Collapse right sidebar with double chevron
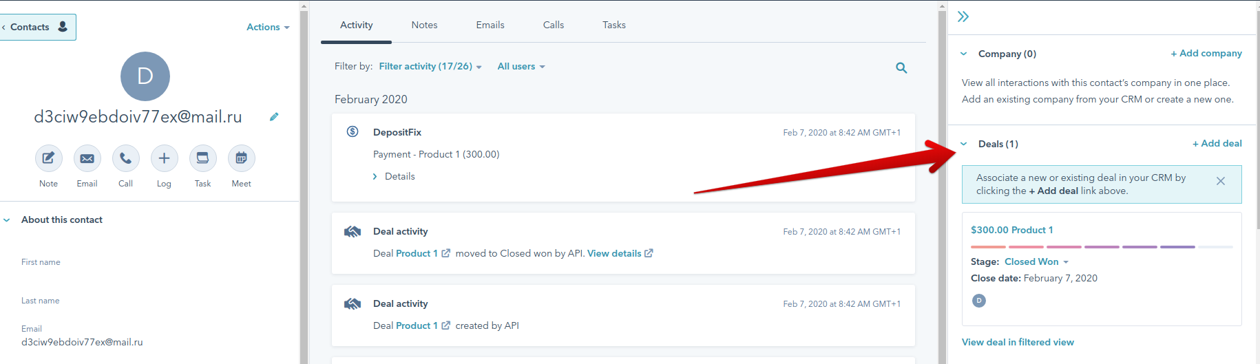This screenshot has height=364, width=1260. (963, 17)
